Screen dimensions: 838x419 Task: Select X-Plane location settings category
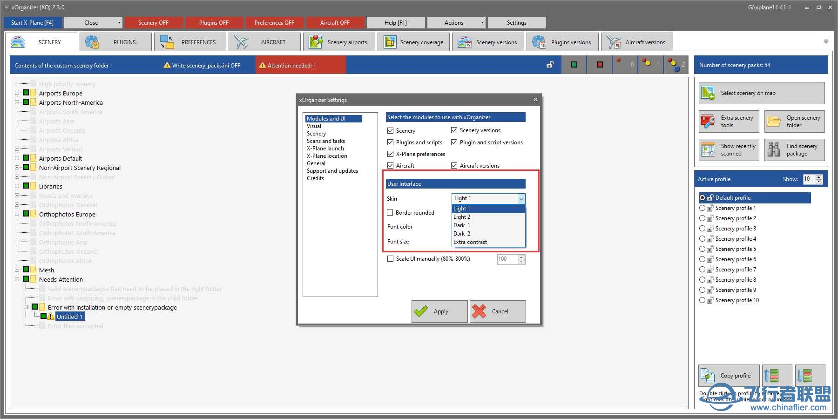coord(327,156)
